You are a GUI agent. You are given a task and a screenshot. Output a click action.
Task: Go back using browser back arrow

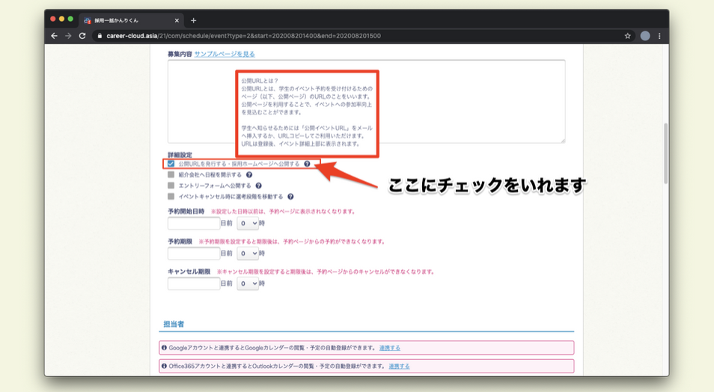(54, 35)
